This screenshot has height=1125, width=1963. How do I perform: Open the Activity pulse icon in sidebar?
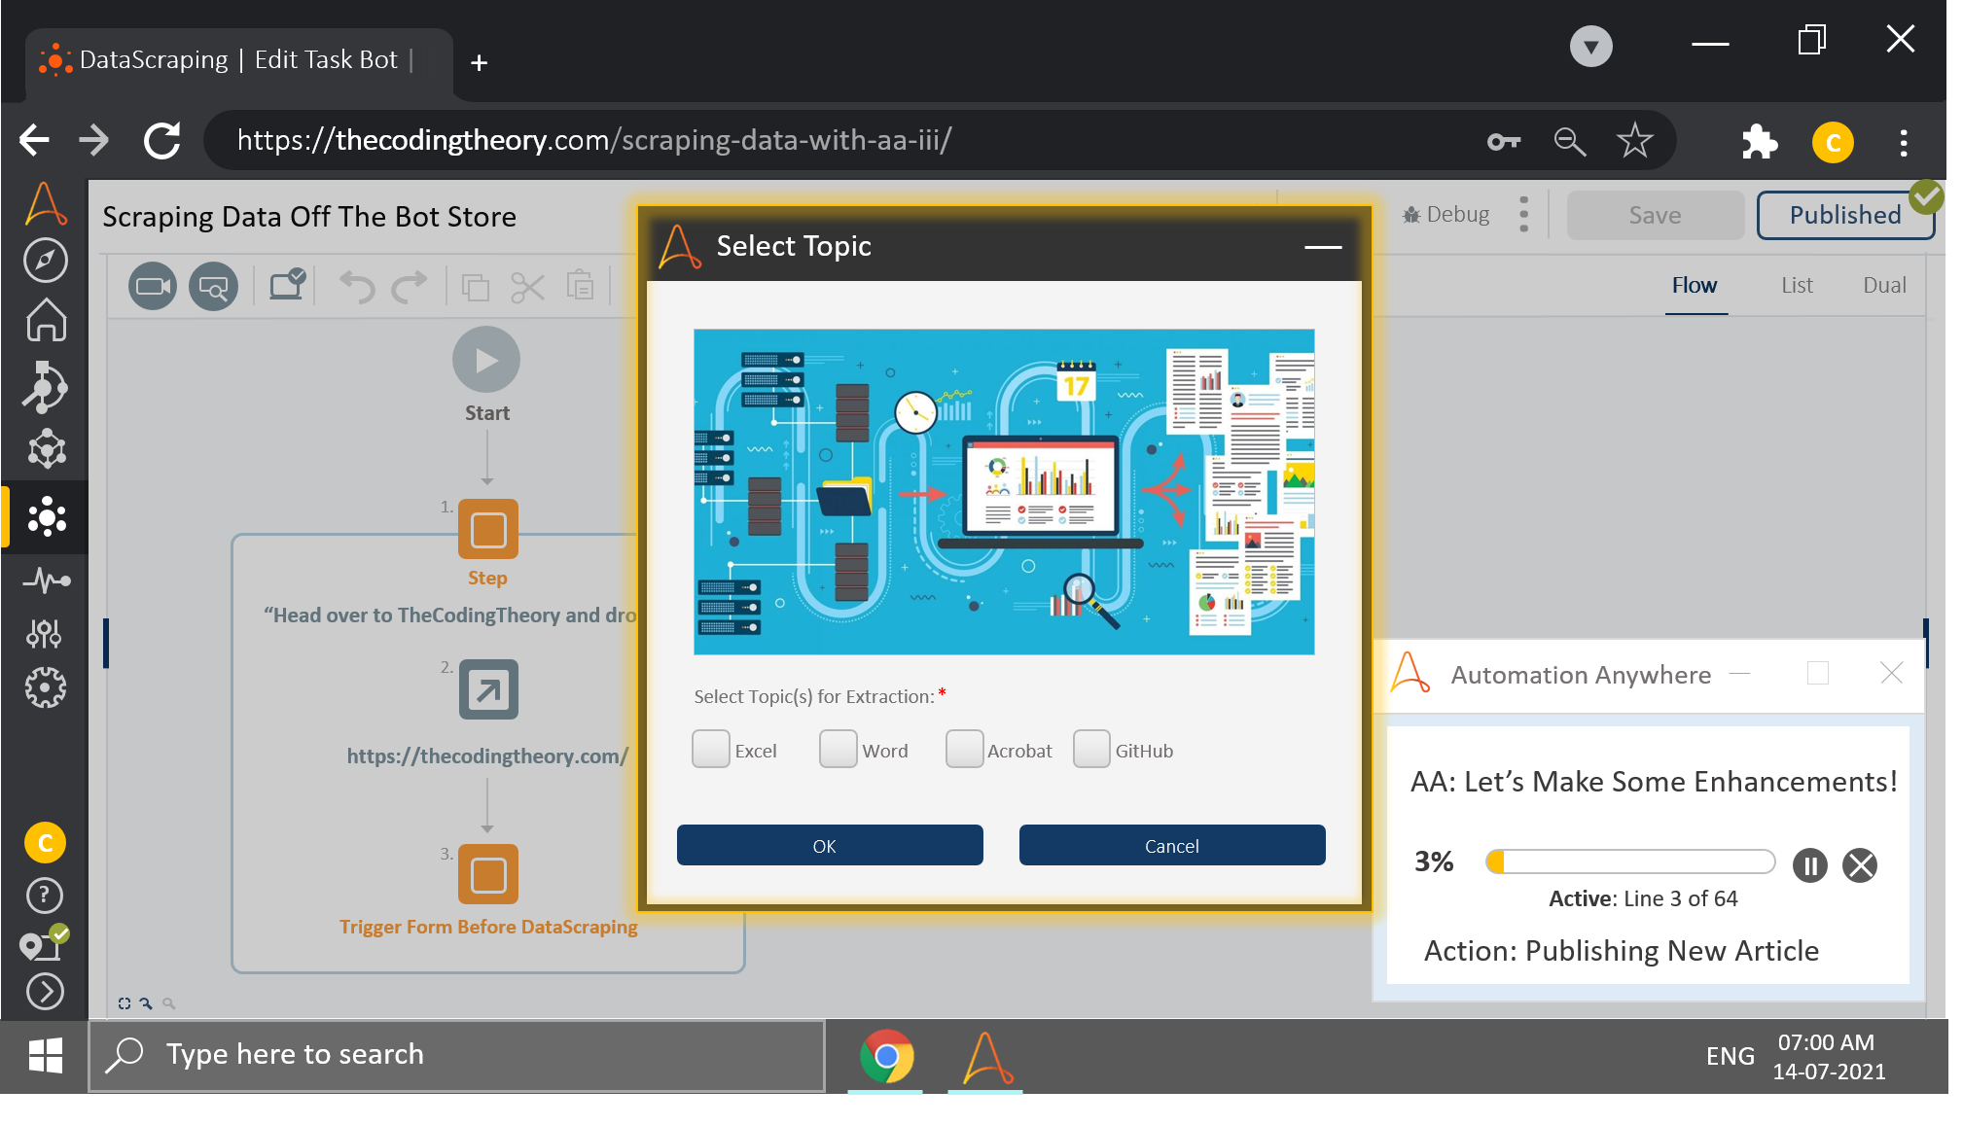coord(46,580)
